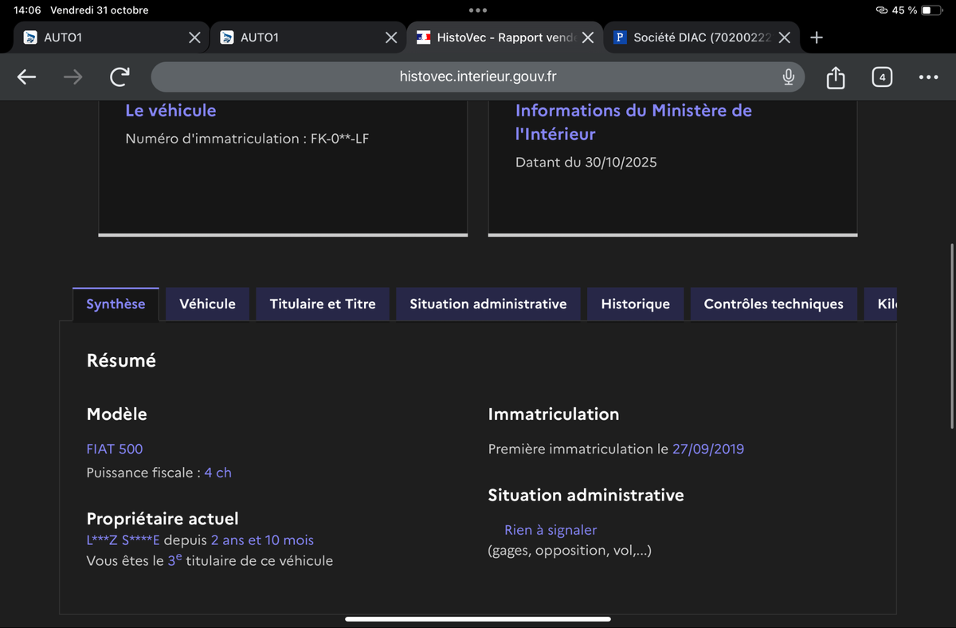956x628 pixels.
Task: Go to the Historique tab
Action: coord(635,304)
